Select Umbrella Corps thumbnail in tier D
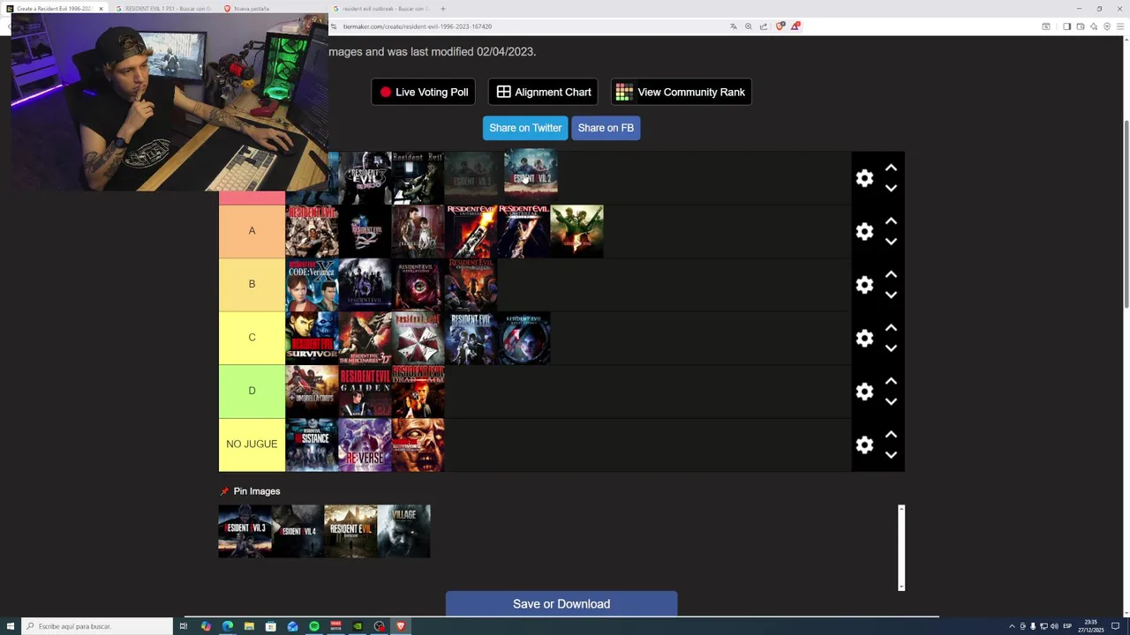The image size is (1130, 635). 312,392
